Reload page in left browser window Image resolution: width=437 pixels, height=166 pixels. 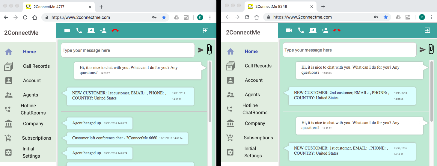pos(25,17)
